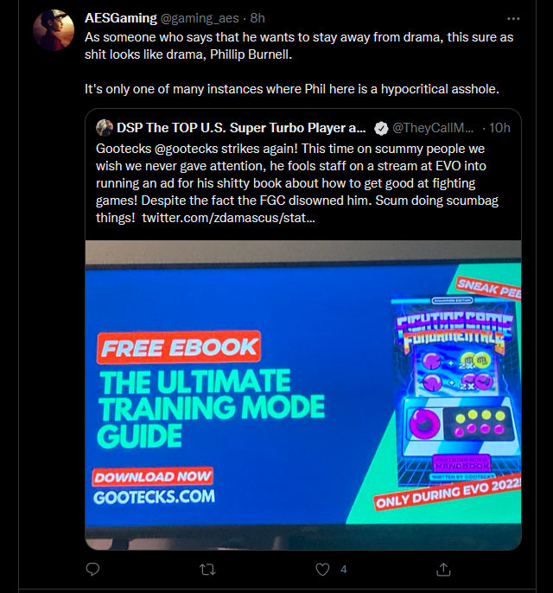The image size is (553, 593).
Task: Follow the twitter.com/zdamascus/stat... link
Action: tap(228, 218)
